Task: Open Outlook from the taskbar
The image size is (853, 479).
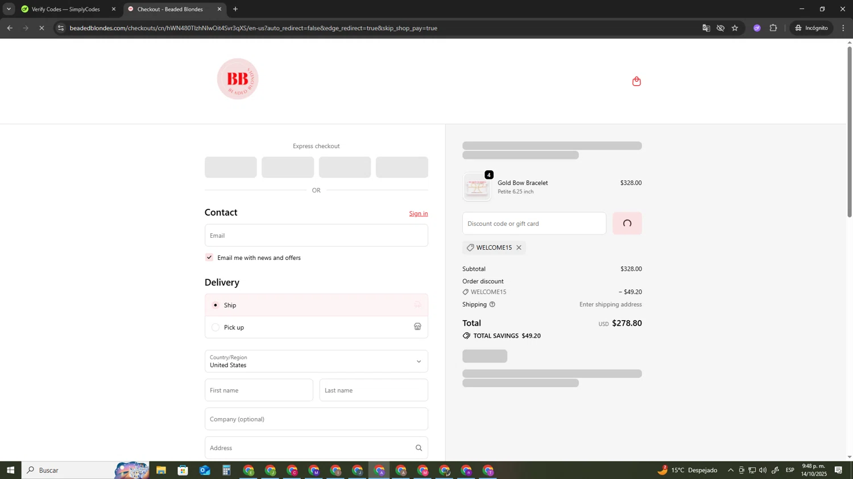Action: (x=205, y=470)
